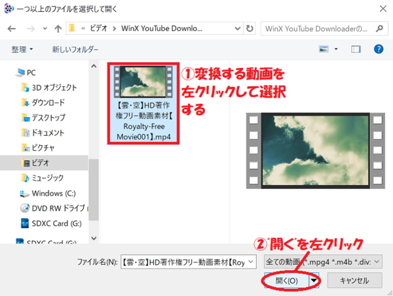The image size is (393, 296).
Task: Toggle the preview pane icon
Action: (x=356, y=49)
